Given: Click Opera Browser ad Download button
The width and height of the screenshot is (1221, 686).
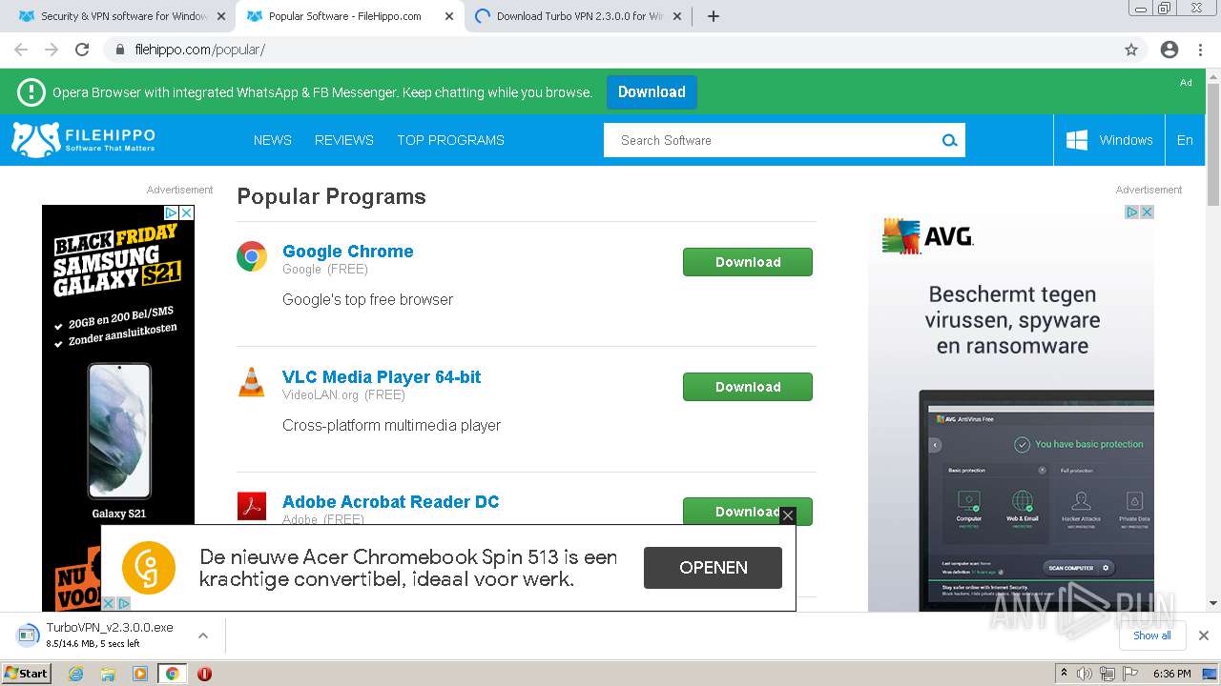Looking at the screenshot, I should [652, 92].
